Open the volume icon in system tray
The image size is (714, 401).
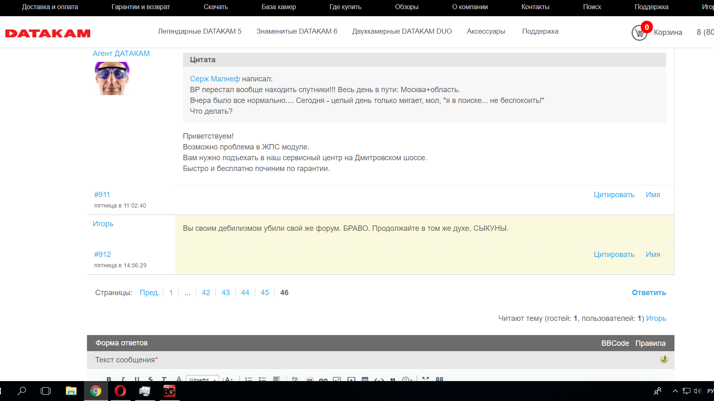[697, 391]
